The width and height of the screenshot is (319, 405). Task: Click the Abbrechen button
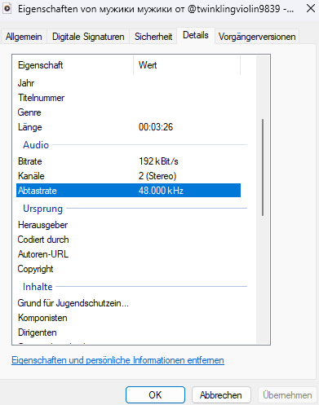(x=221, y=395)
